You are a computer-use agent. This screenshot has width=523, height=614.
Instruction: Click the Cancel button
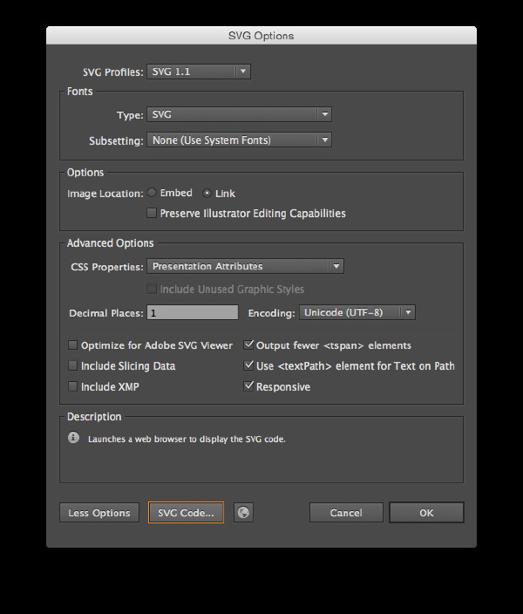(x=346, y=513)
